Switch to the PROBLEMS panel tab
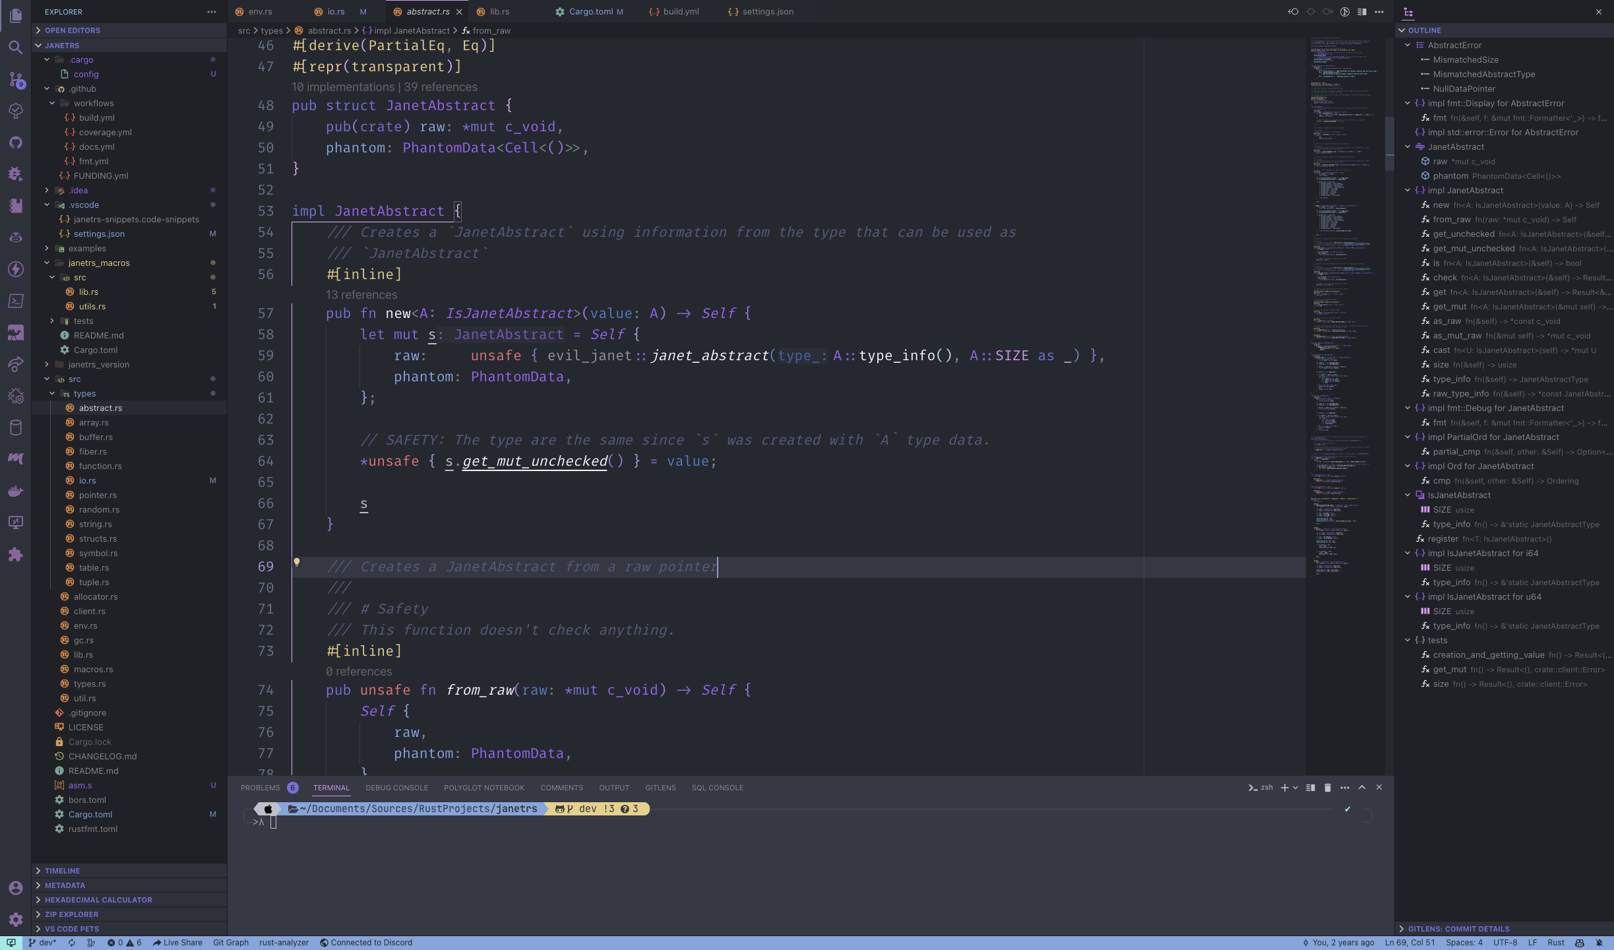The image size is (1614, 950). point(261,788)
